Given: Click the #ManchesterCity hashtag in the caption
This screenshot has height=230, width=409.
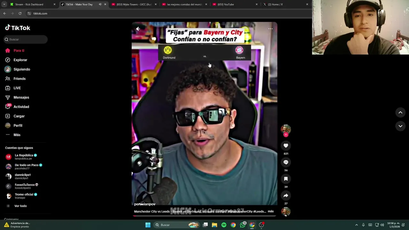Looking at the screenshot, I should pos(240,211).
